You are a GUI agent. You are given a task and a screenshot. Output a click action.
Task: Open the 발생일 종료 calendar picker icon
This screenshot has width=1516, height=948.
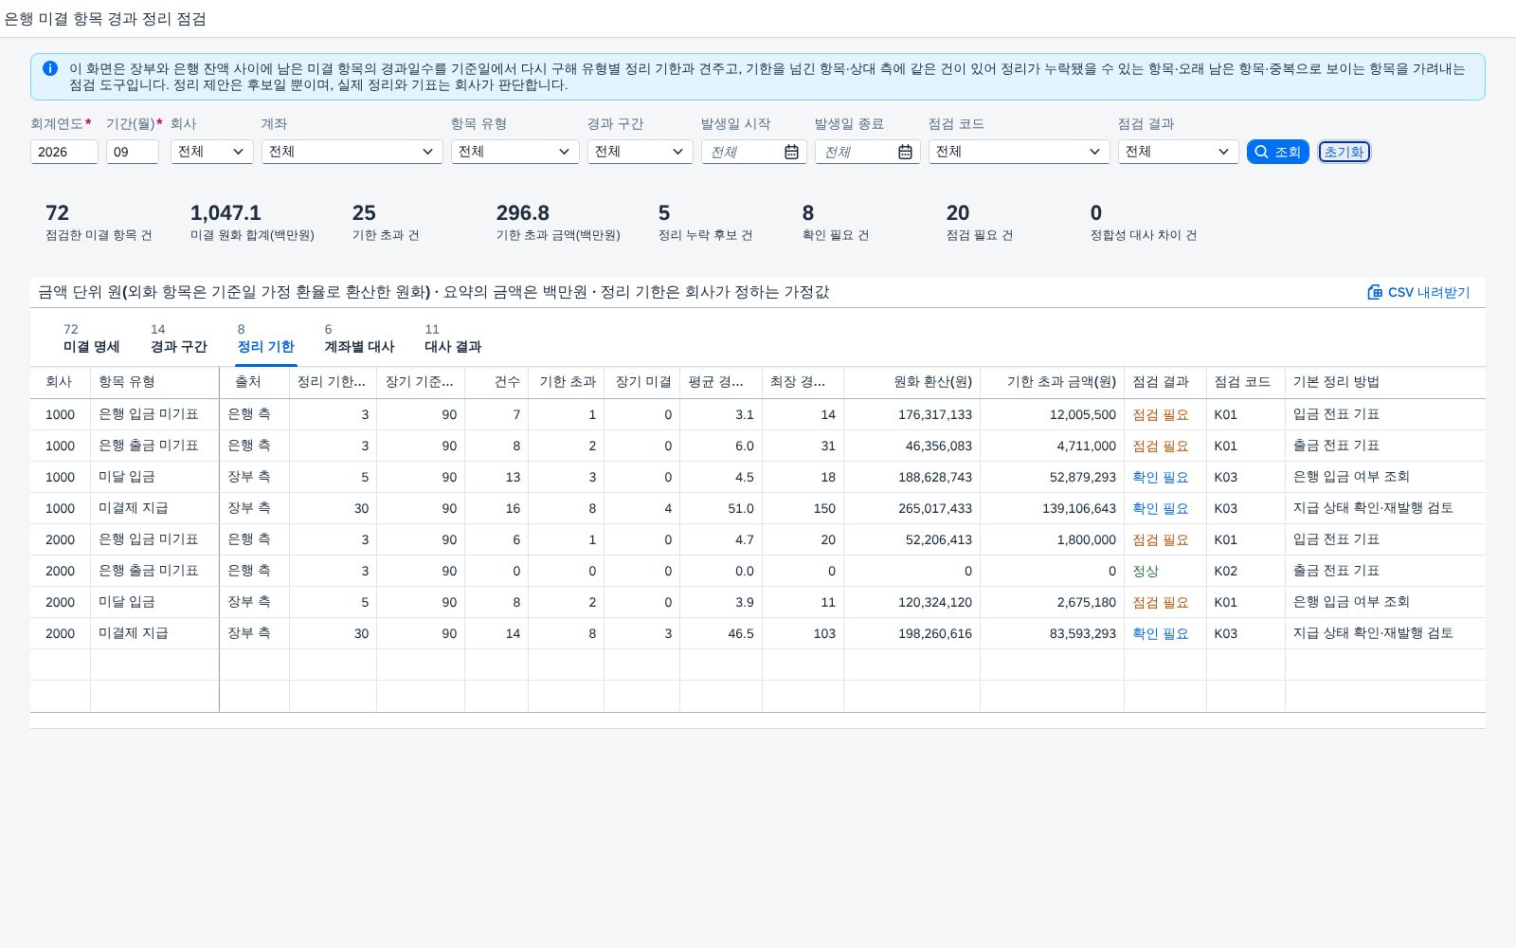tap(905, 152)
